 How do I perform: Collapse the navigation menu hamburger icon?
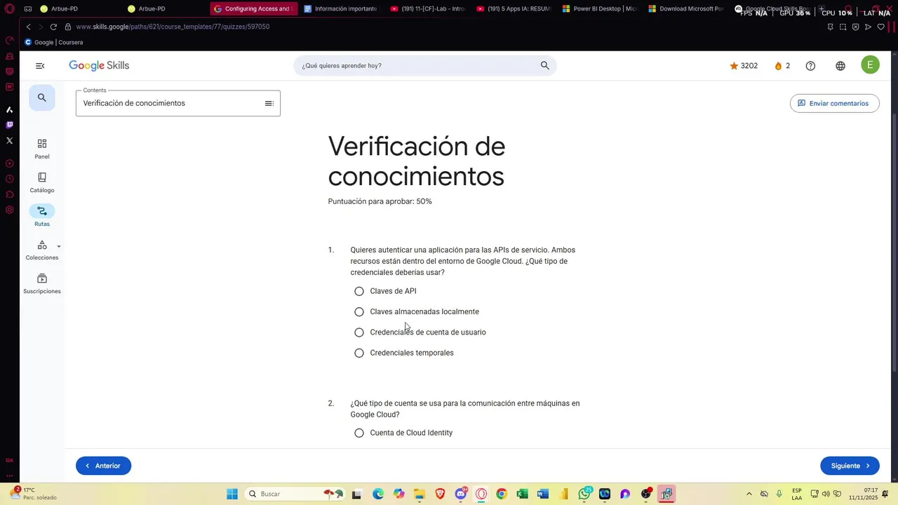pos(40,66)
